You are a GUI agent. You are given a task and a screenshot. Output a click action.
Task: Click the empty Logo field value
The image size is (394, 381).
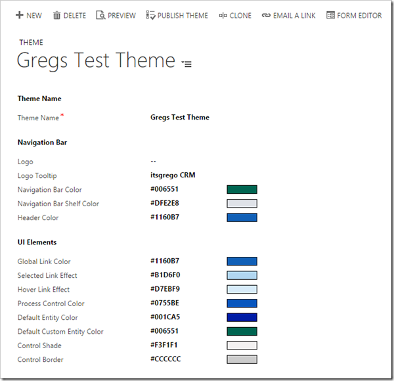click(x=153, y=162)
